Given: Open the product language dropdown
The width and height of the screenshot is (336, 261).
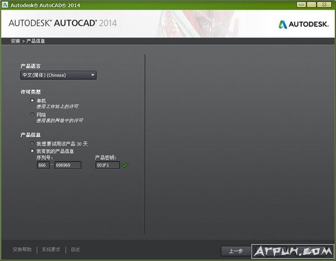Looking at the screenshot, I should tap(58, 75).
